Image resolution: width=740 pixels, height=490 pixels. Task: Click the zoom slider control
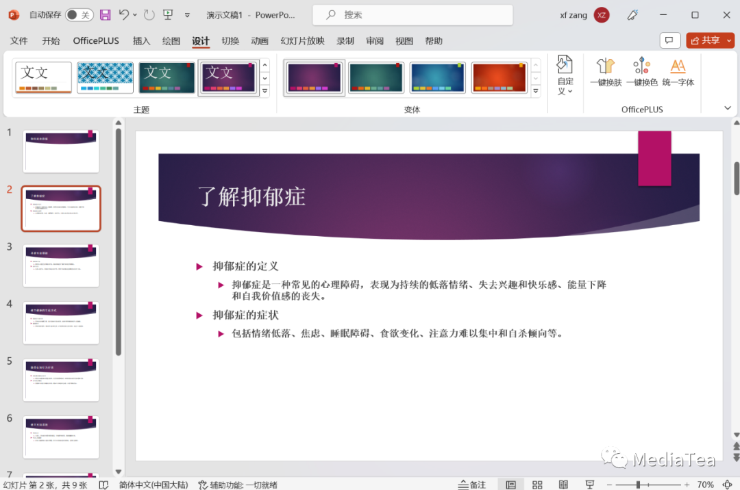[x=648, y=485]
